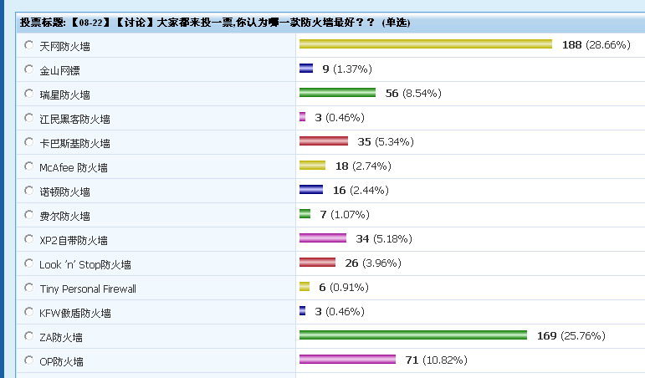Select the 天网防火墙 radio option

[29, 45]
